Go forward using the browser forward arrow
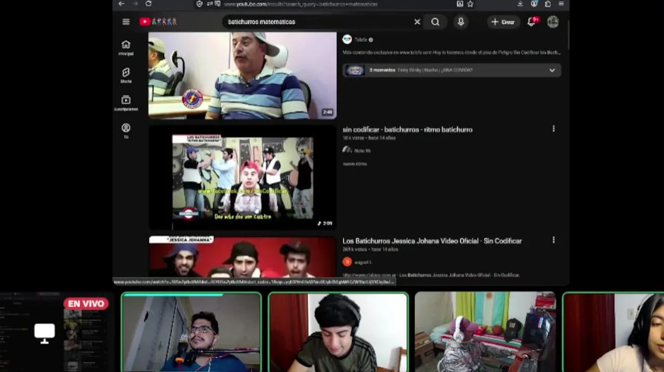Viewport: 664px width, 372px height. tap(135, 4)
